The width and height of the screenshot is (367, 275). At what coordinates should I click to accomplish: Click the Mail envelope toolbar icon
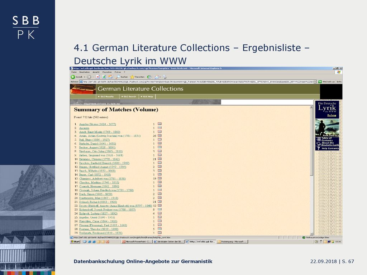pos(157,77)
